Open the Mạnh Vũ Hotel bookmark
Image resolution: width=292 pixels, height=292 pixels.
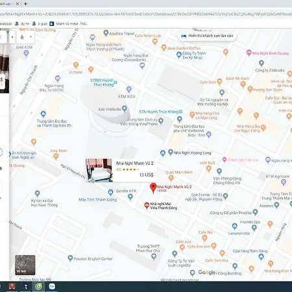click(x=69, y=24)
